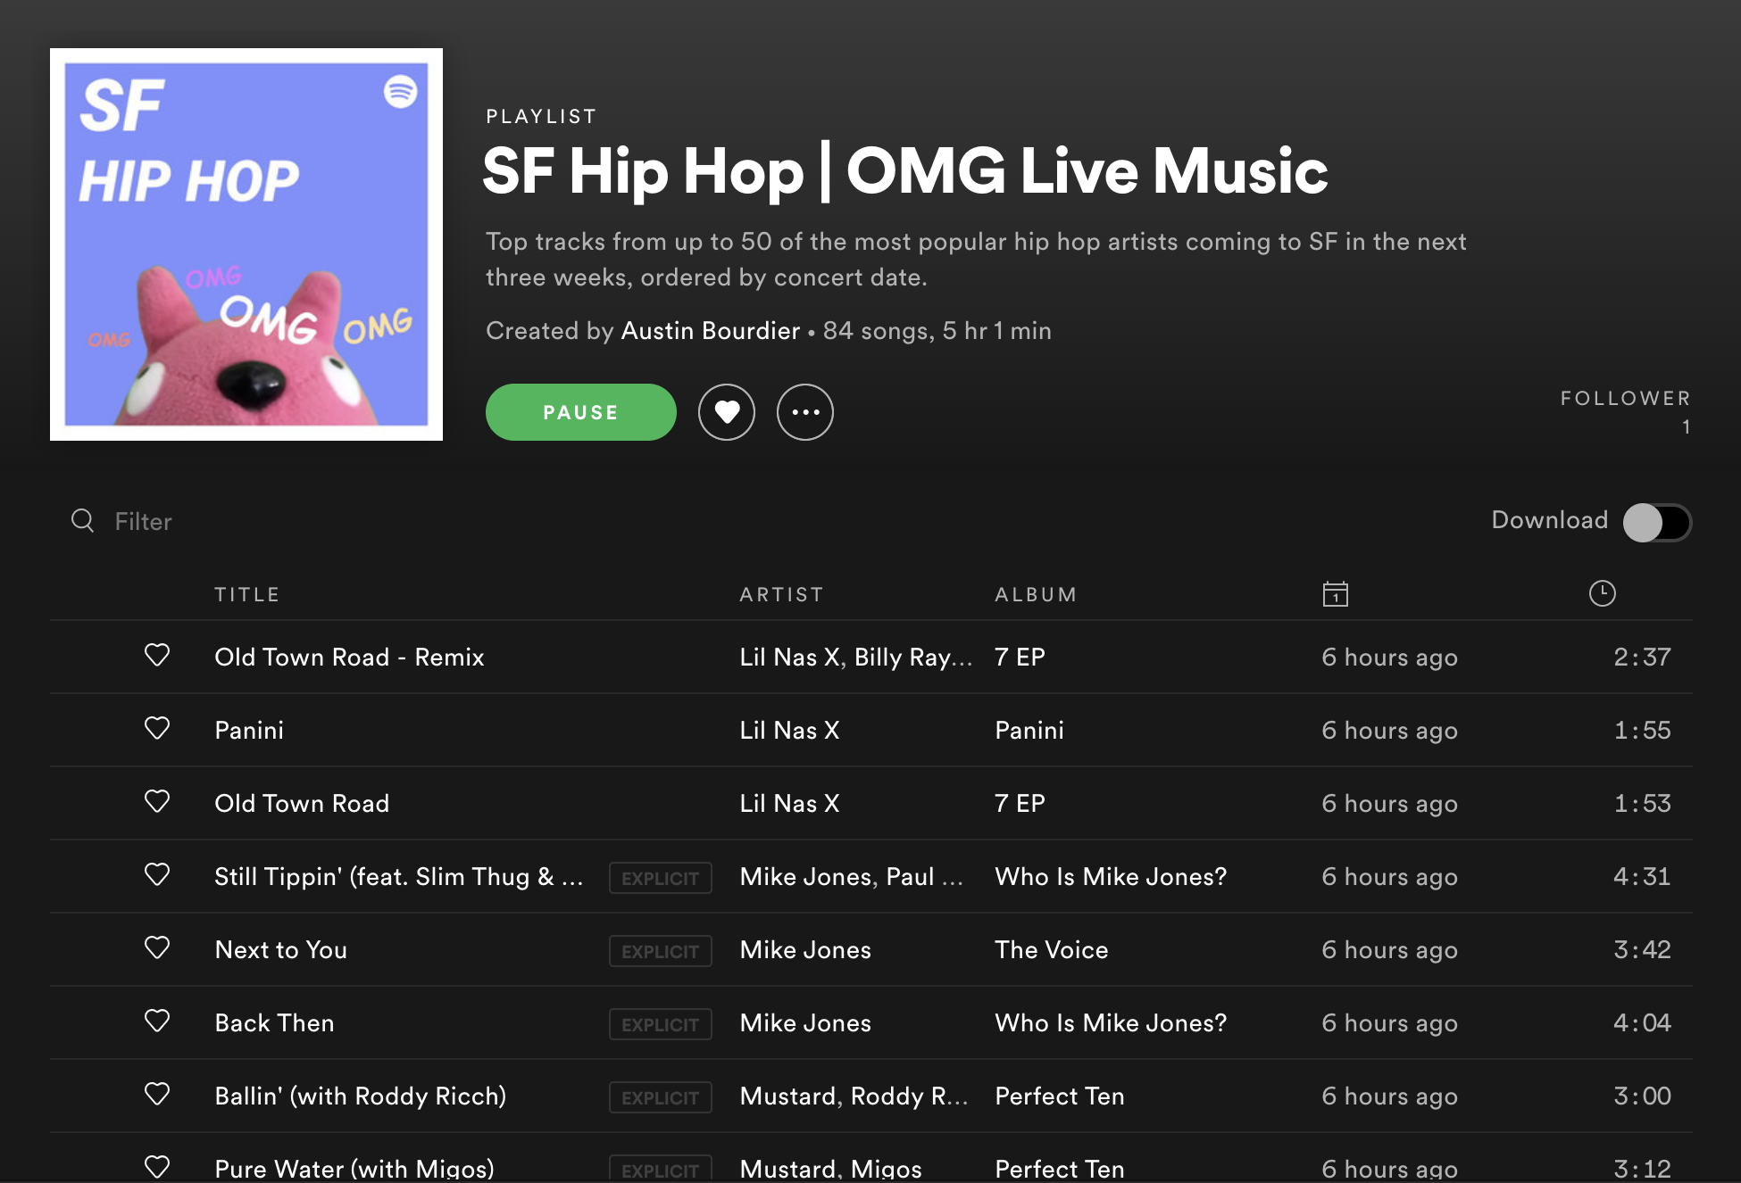Click the EXPLICIT badge on 'Still Tippin''
This screenshot has height=1183, width=1741.
pyautogui.click(x=660, y=878)
